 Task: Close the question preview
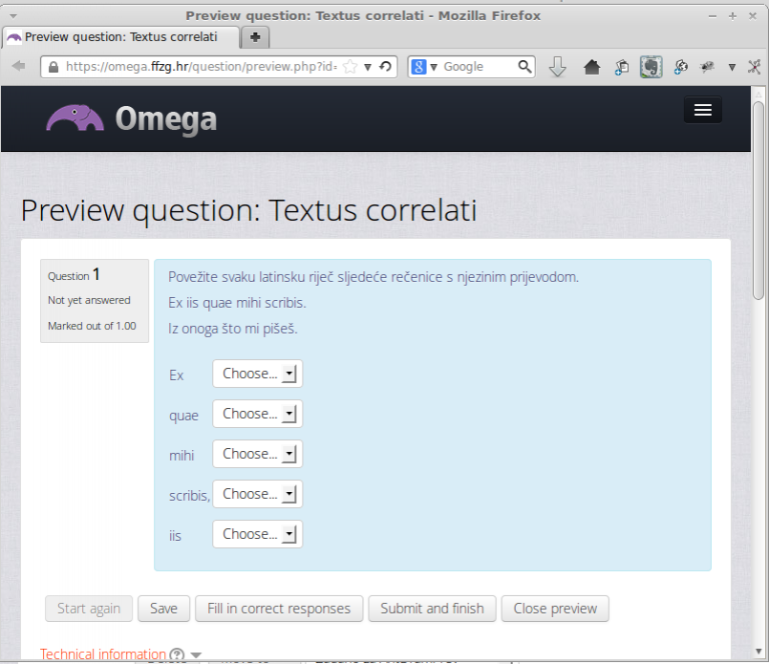click(x=555, y=609)
